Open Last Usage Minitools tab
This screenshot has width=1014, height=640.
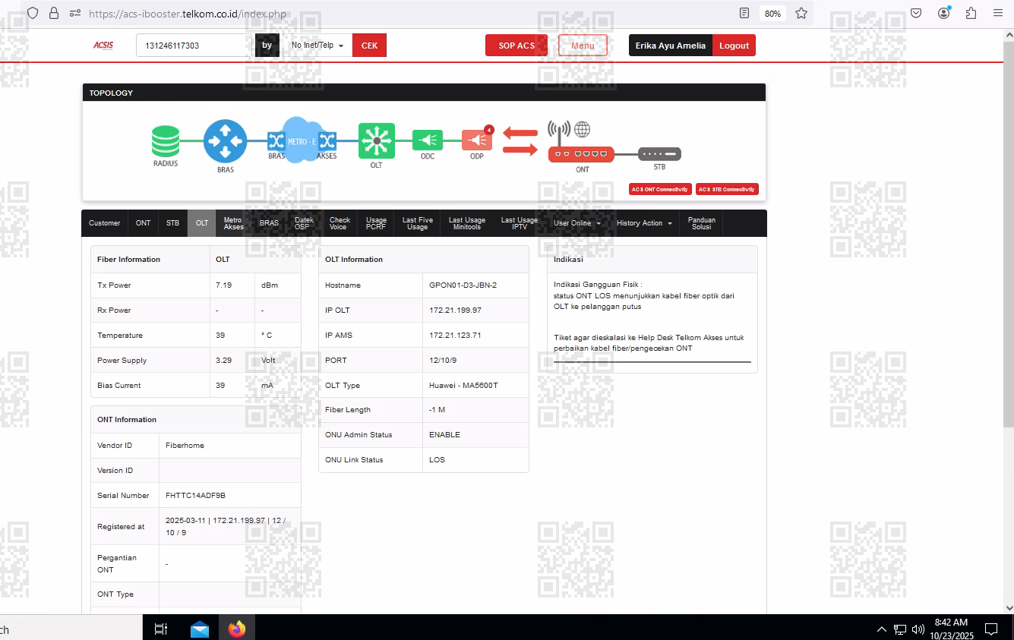(467, 223)
